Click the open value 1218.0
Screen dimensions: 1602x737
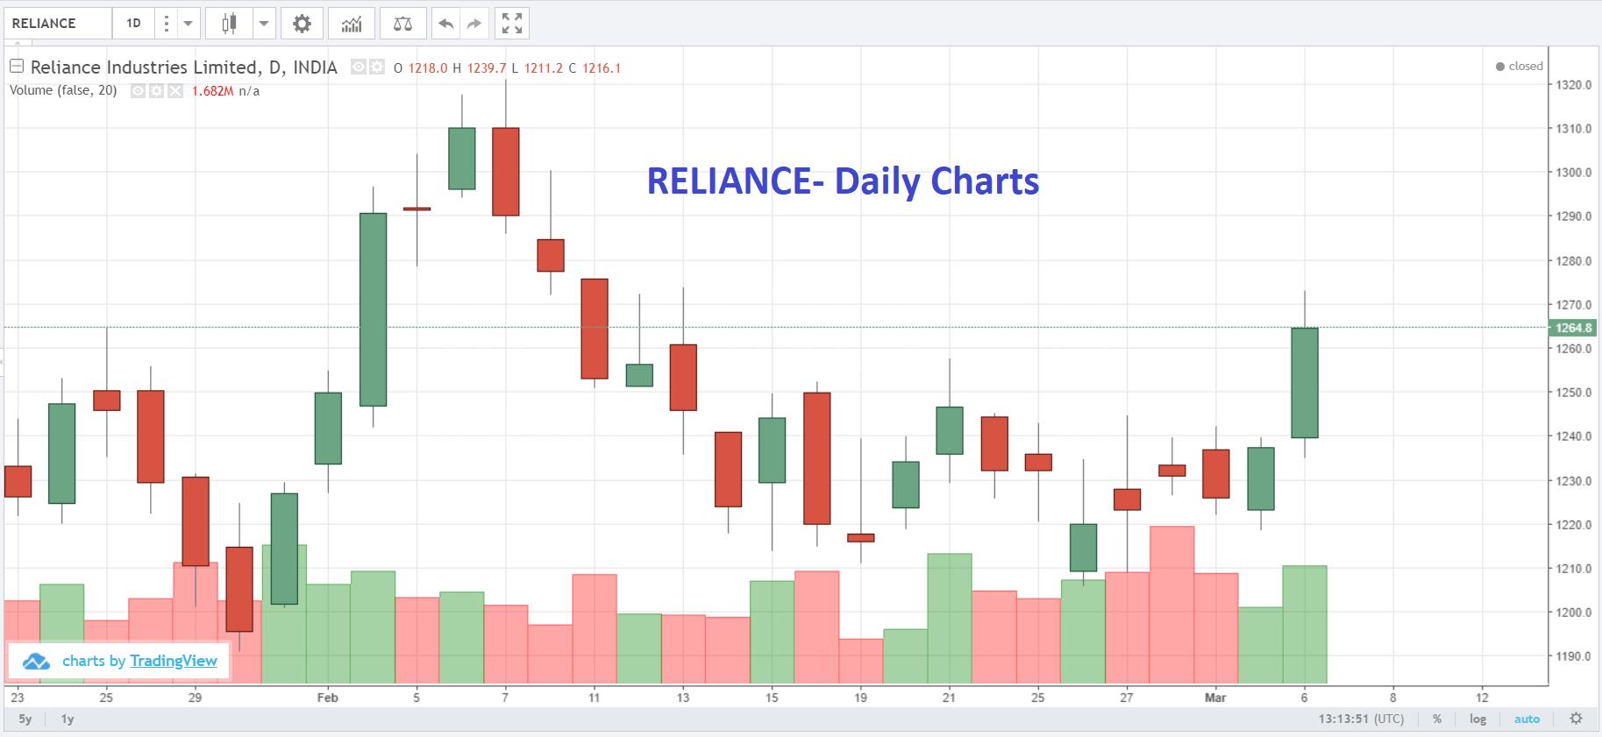pyautogui.click(x=428, y=68)
